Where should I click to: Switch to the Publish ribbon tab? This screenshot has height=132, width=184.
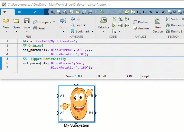pyautogui.click(x=20, y=12)
